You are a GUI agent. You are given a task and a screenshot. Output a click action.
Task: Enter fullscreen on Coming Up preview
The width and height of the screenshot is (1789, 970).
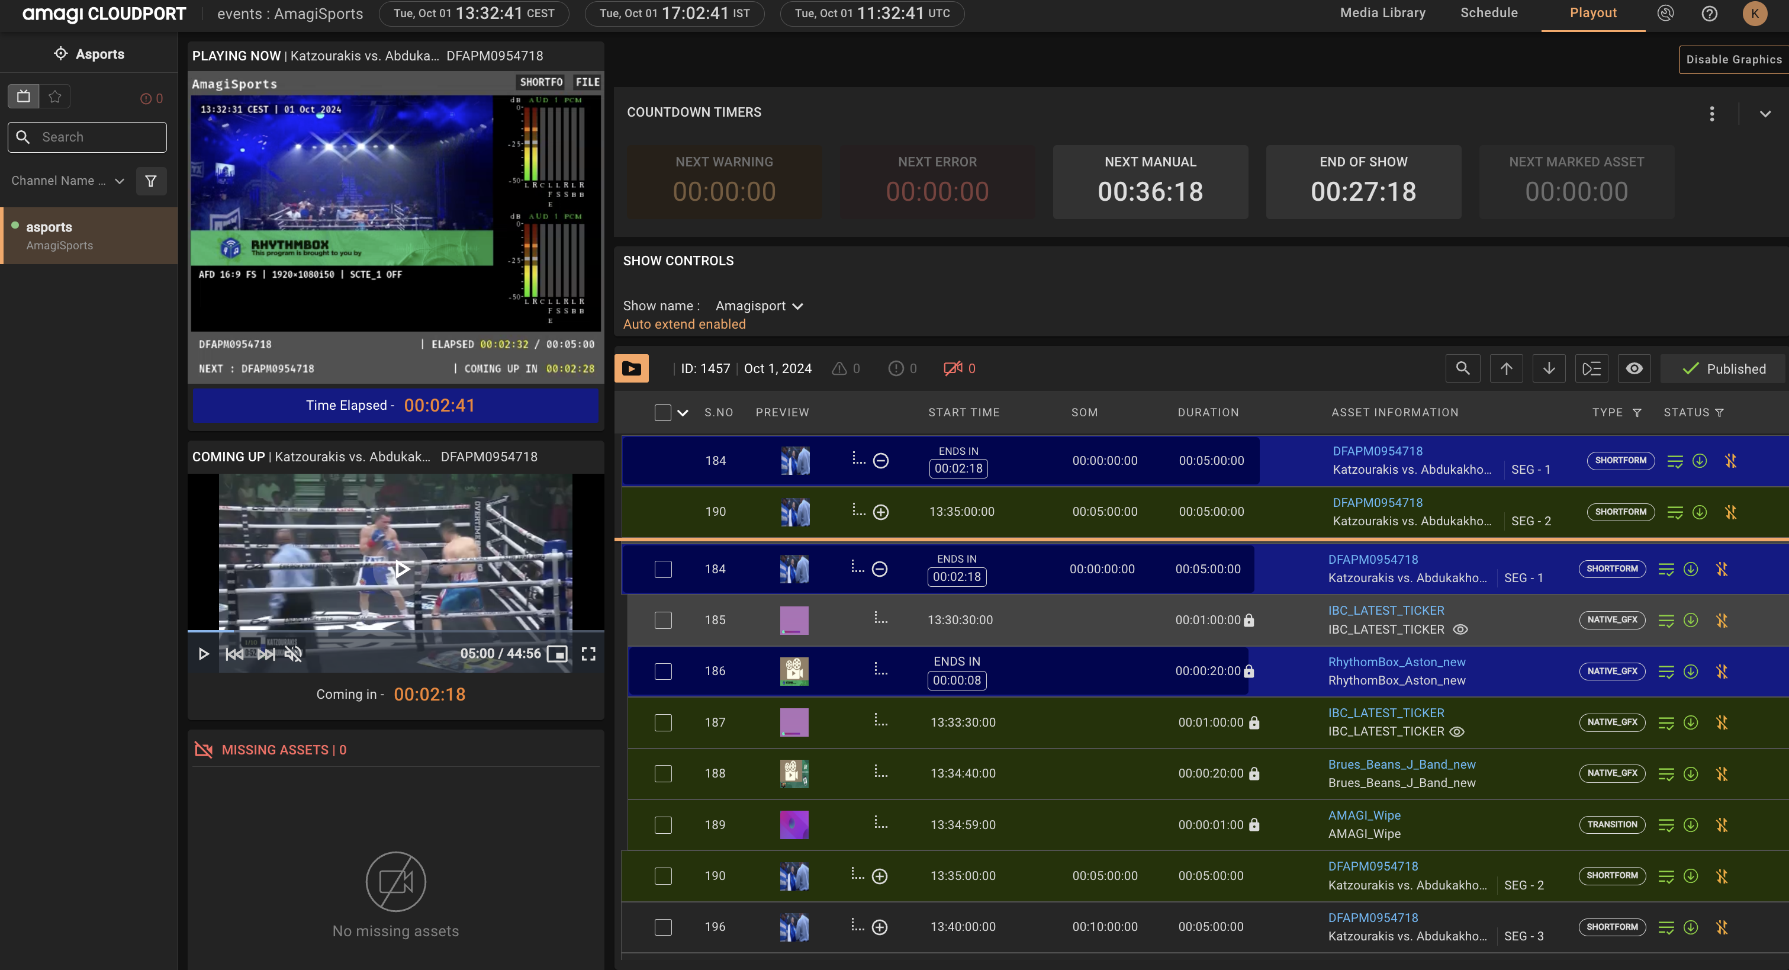point(588,654)
